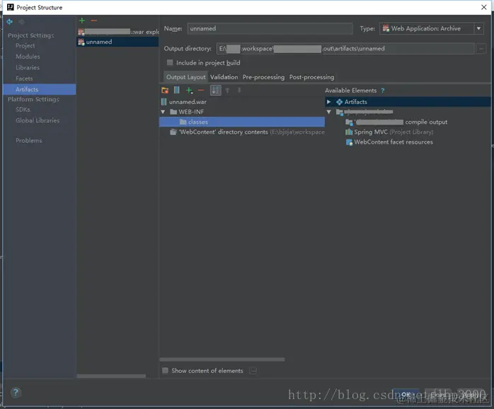Click the compile output module icon
The image size is (494, 409).
coord(349,122)
